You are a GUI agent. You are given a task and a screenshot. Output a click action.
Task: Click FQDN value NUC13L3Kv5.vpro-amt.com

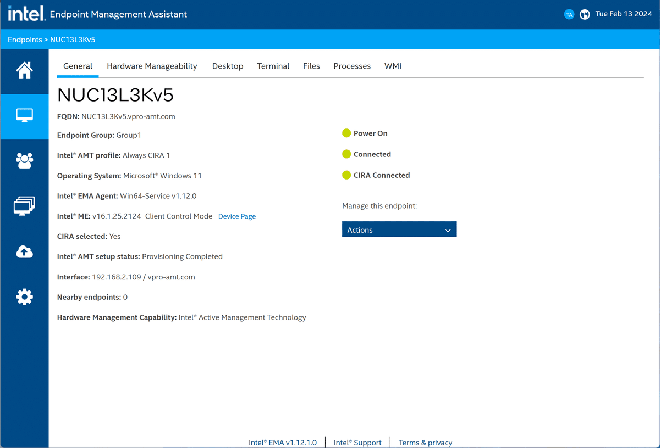[128, 116]
